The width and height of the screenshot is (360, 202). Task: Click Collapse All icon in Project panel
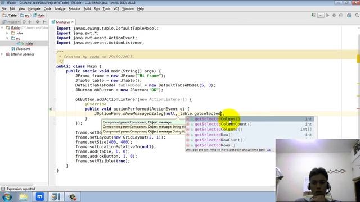tap(30, 22)
